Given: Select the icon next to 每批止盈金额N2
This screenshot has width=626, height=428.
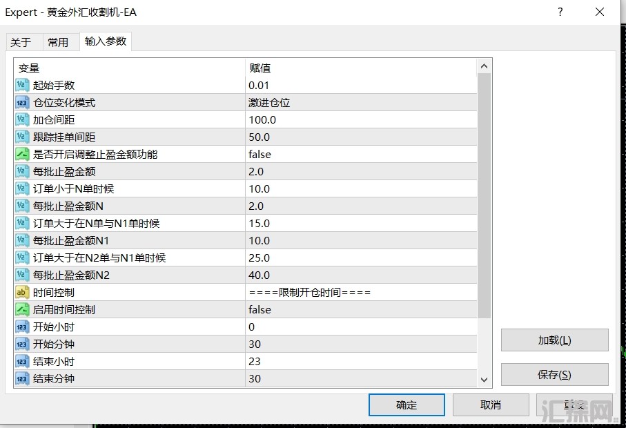Looking at the screenshot, I should pos(21,275).
